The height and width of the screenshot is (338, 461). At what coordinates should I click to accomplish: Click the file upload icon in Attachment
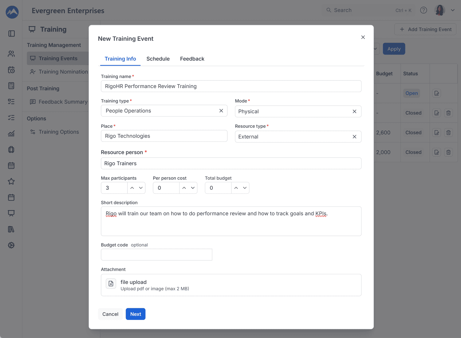pyautogui.click(x=111, y=284)
